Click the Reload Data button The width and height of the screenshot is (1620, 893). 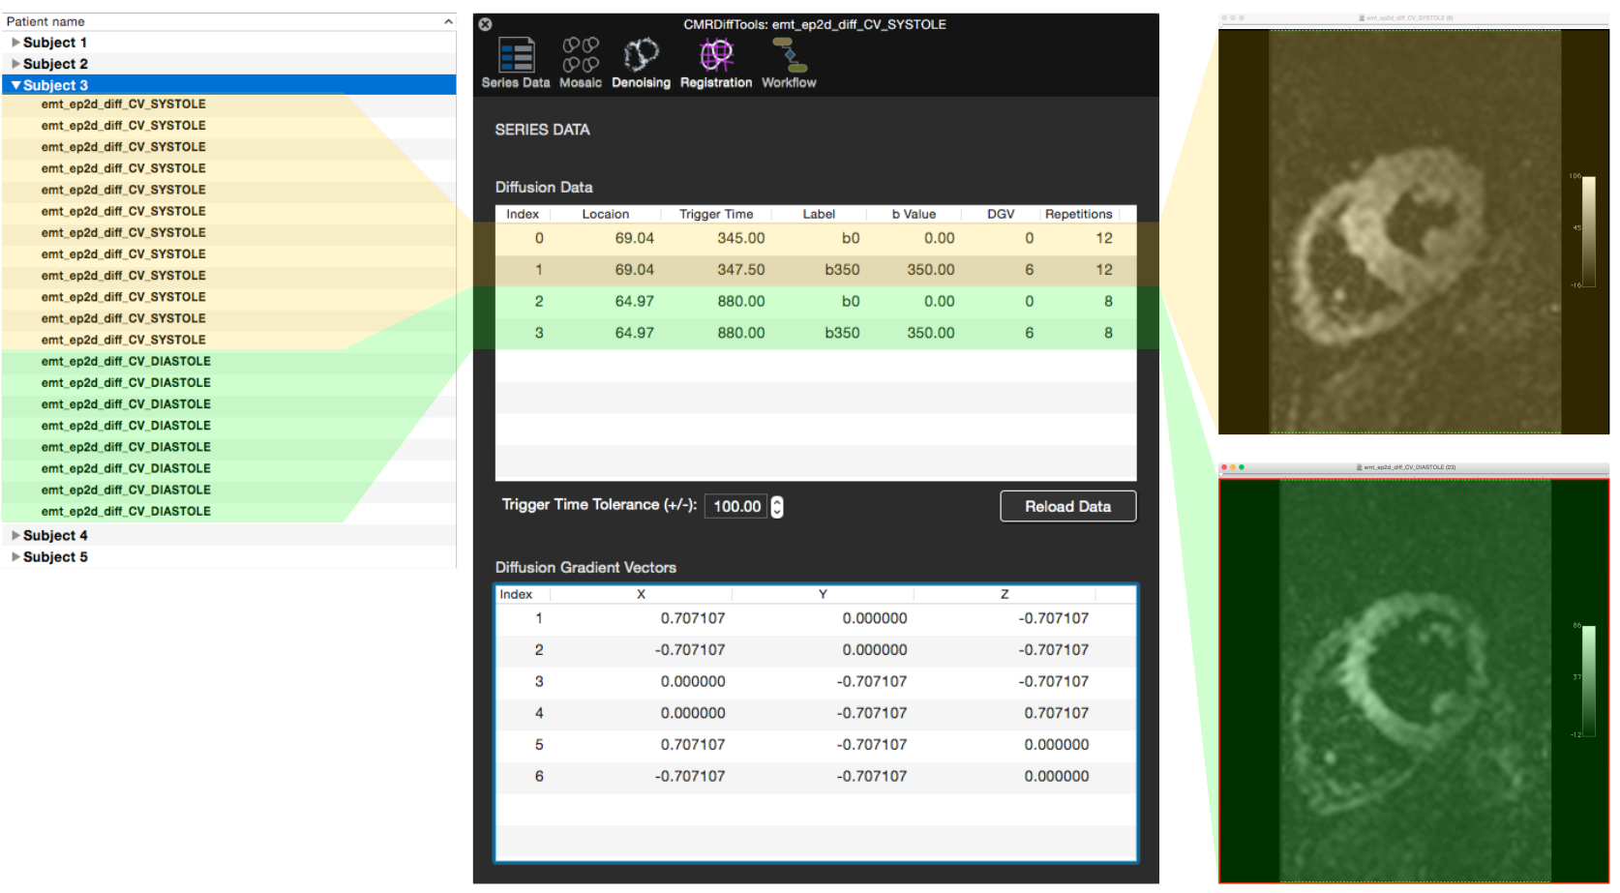tap(1067, 506)
